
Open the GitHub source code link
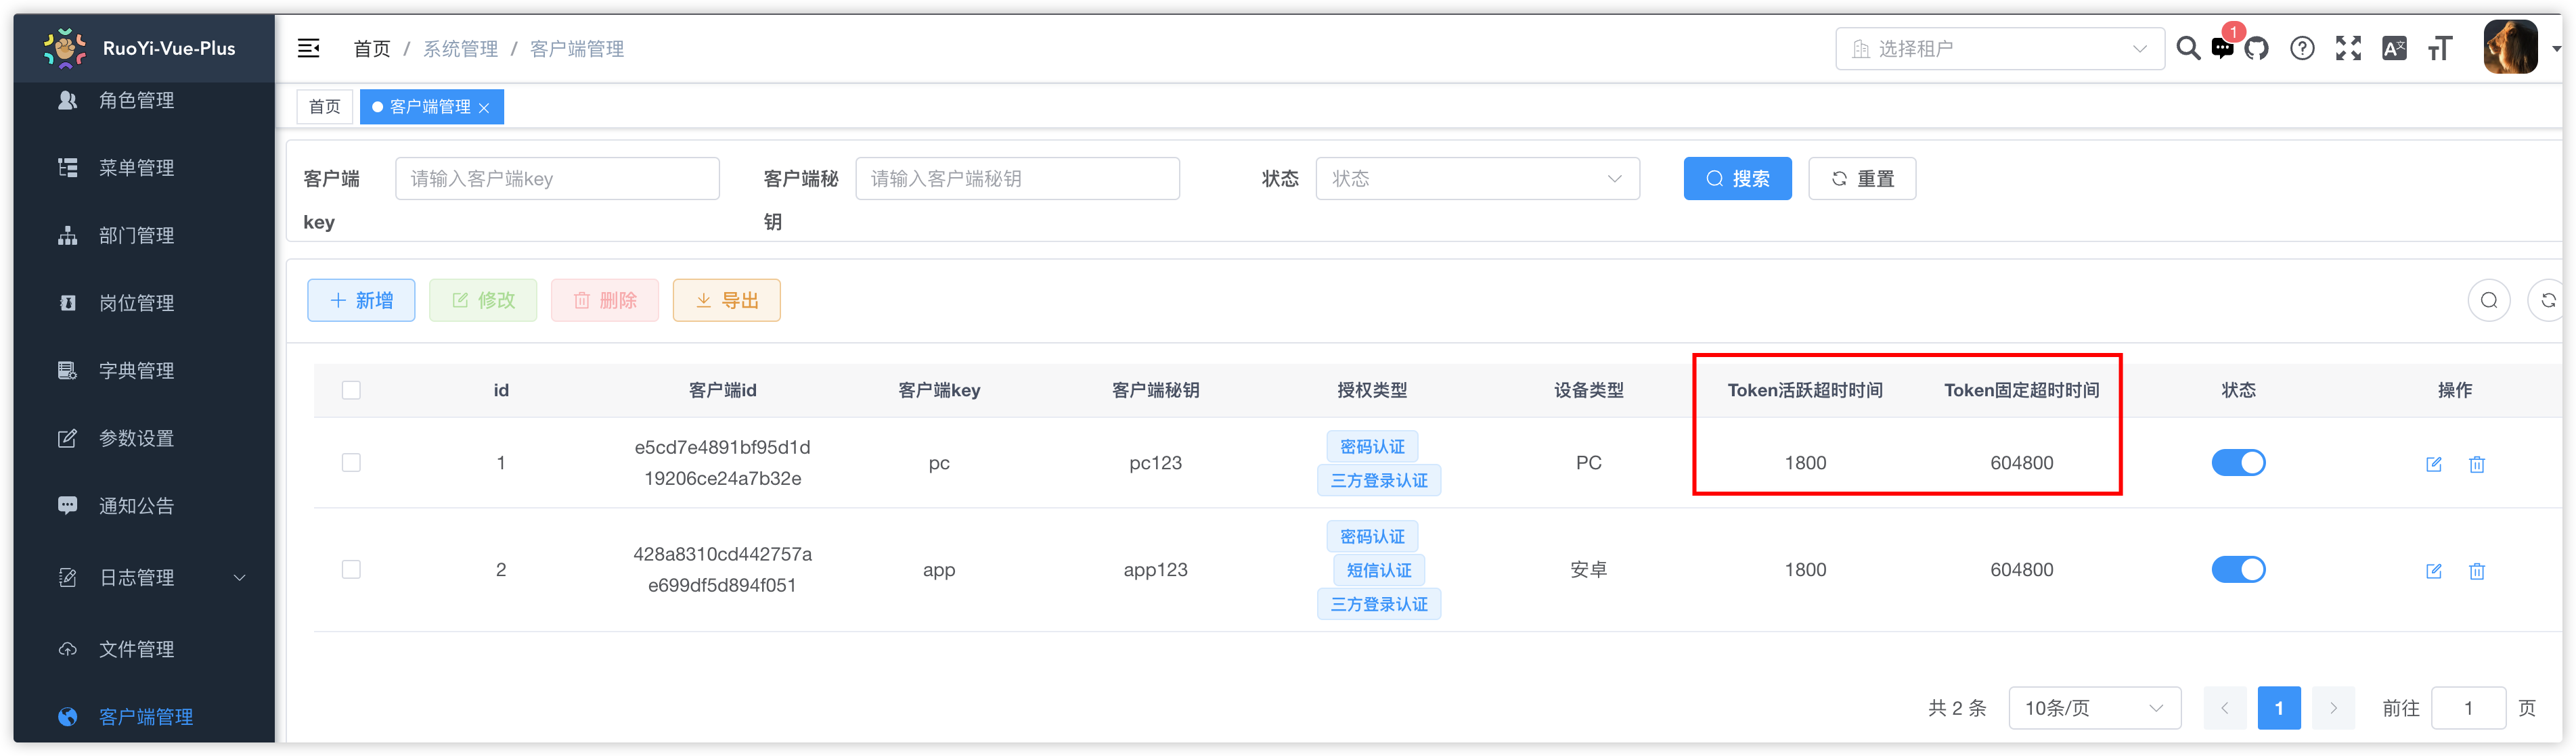click(2257, 47)
